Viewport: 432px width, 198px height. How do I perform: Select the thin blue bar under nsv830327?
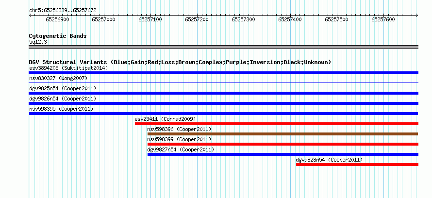pos(223,82)
